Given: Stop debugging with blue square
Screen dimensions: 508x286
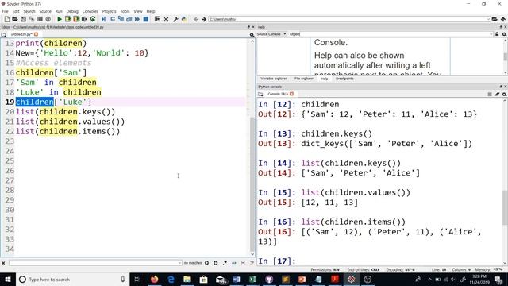Looking at the screenshot, I should [146, 19].
